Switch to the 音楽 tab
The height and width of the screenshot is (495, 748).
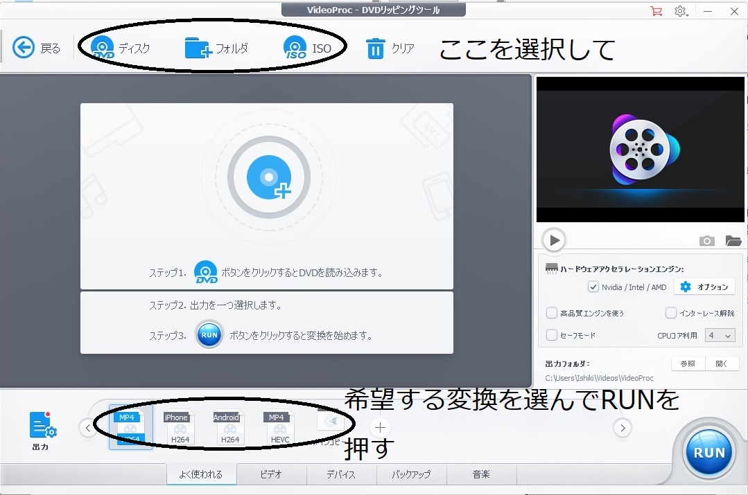481,474
